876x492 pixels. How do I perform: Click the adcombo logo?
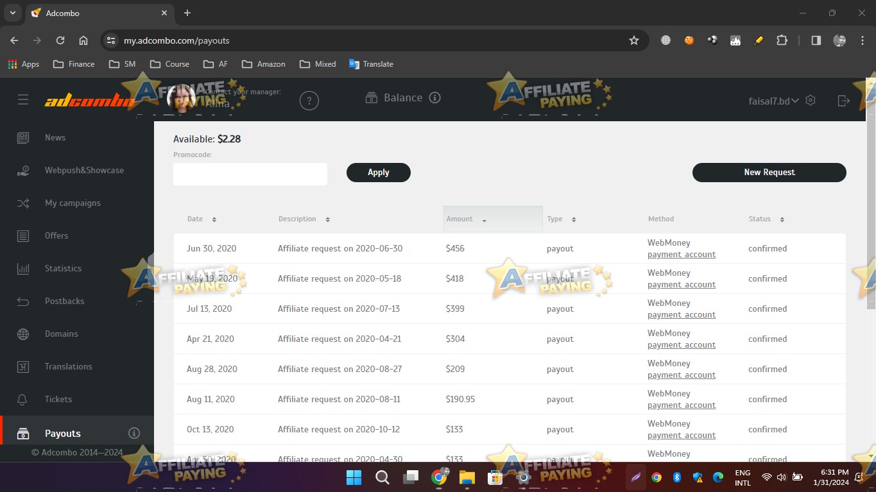click(90, 101)
